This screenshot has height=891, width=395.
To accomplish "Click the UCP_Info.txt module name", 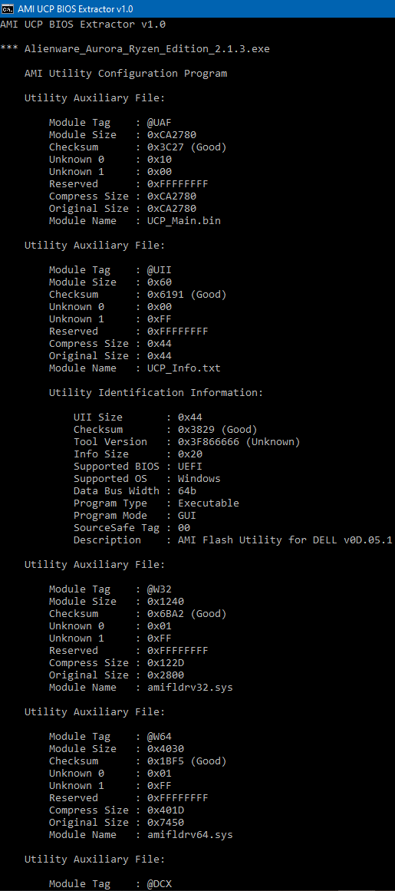I will pyautogui.click(x=184, y=368).
